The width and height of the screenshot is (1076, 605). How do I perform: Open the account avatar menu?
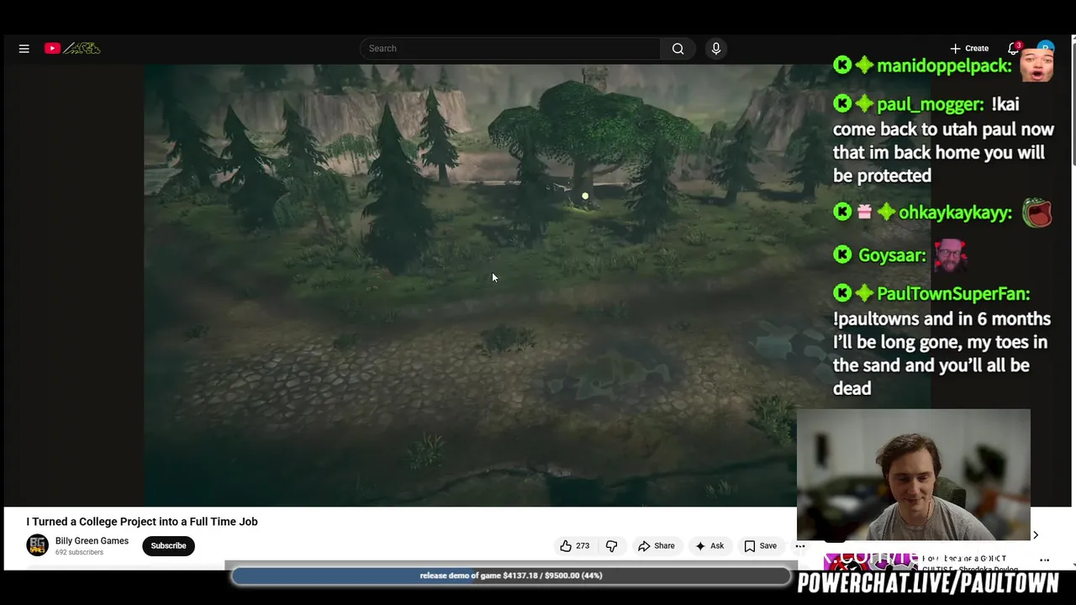point(1045,49)
